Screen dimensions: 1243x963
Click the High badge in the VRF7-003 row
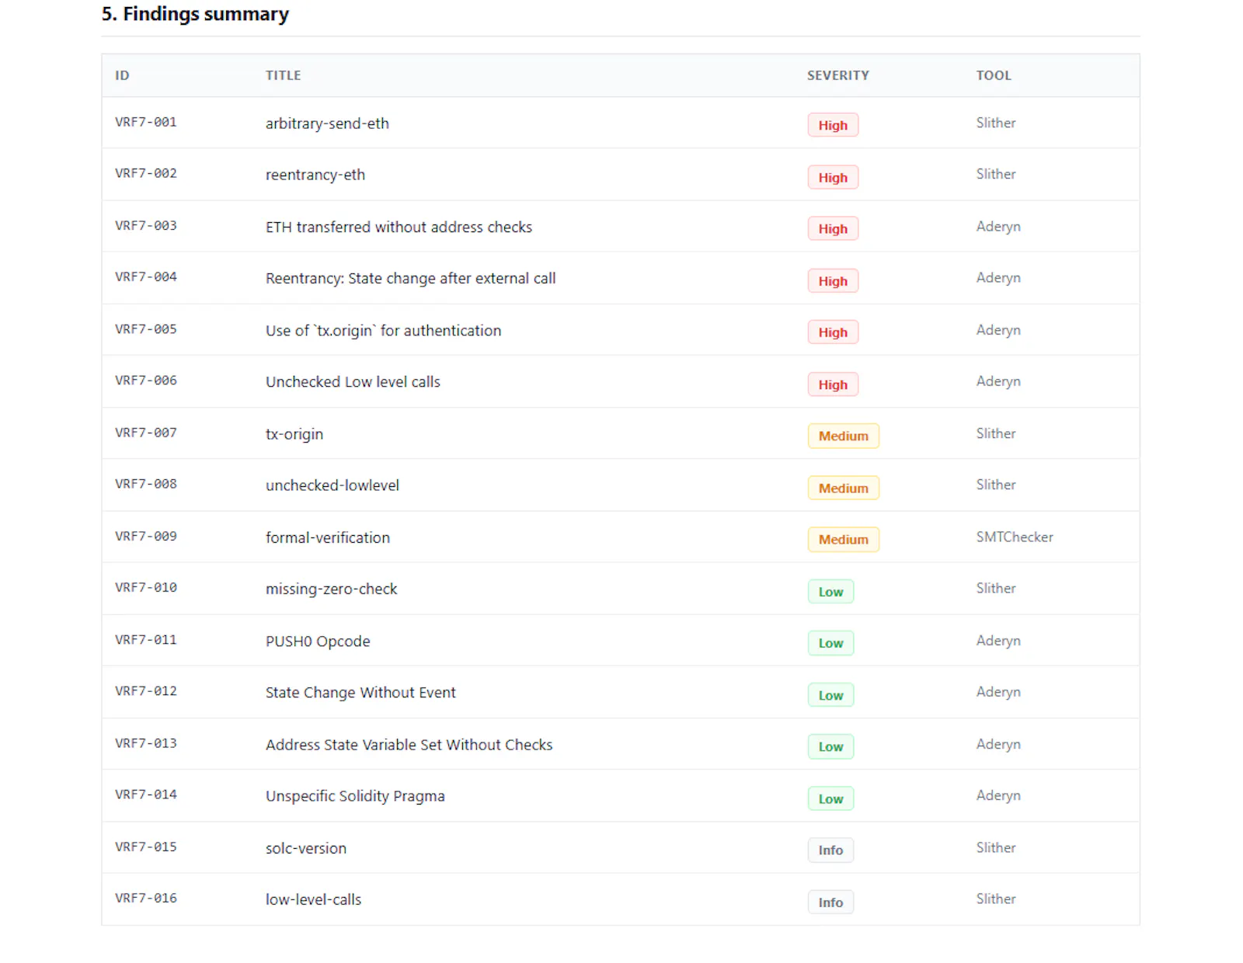(833, 228)
